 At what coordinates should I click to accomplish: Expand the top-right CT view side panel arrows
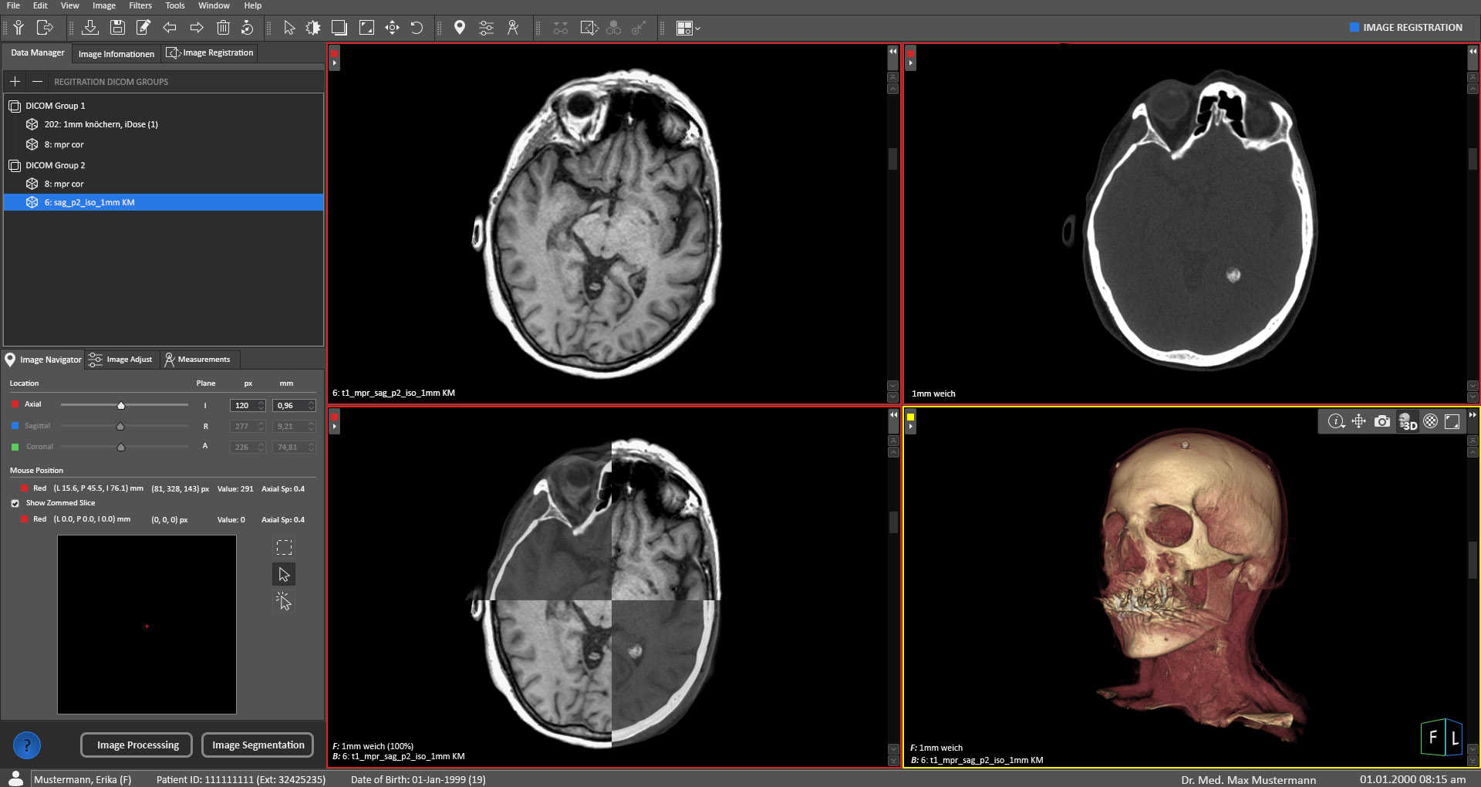click(1473, 52)
